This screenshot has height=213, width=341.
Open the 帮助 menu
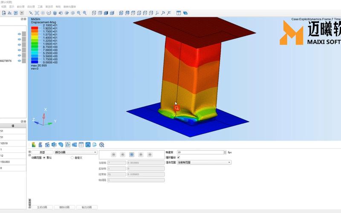tap(58, 7)
